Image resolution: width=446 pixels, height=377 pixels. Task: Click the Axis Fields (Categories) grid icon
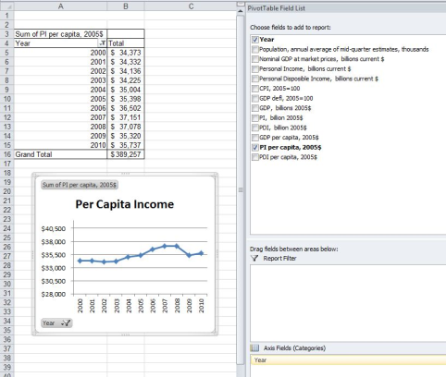254,348
